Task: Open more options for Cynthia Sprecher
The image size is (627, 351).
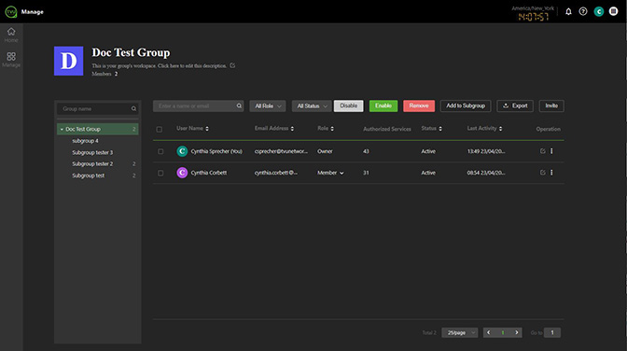Action: pyautogui.click(x=551, y=151)
